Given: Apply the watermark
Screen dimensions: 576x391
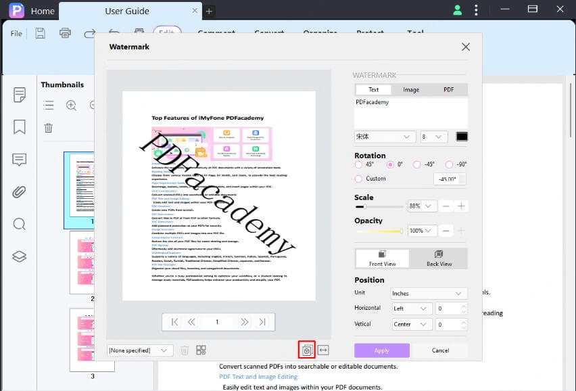Looking at the screenshot, I should click(x=382, y=350).
